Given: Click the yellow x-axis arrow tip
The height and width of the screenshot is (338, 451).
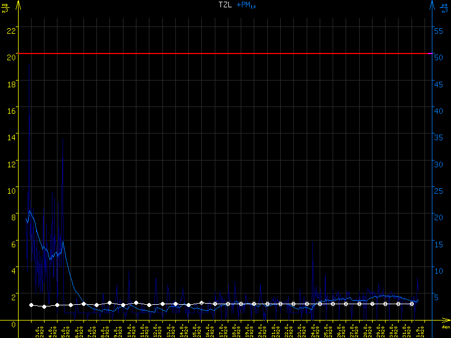Looking at the screenshot, I should click(448, 320).
